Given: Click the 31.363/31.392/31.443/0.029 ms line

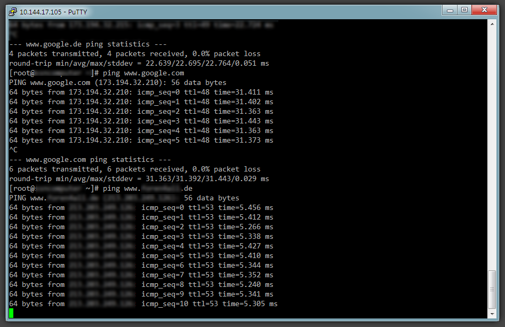Looking at the screenshot, I should coord(139,179).
